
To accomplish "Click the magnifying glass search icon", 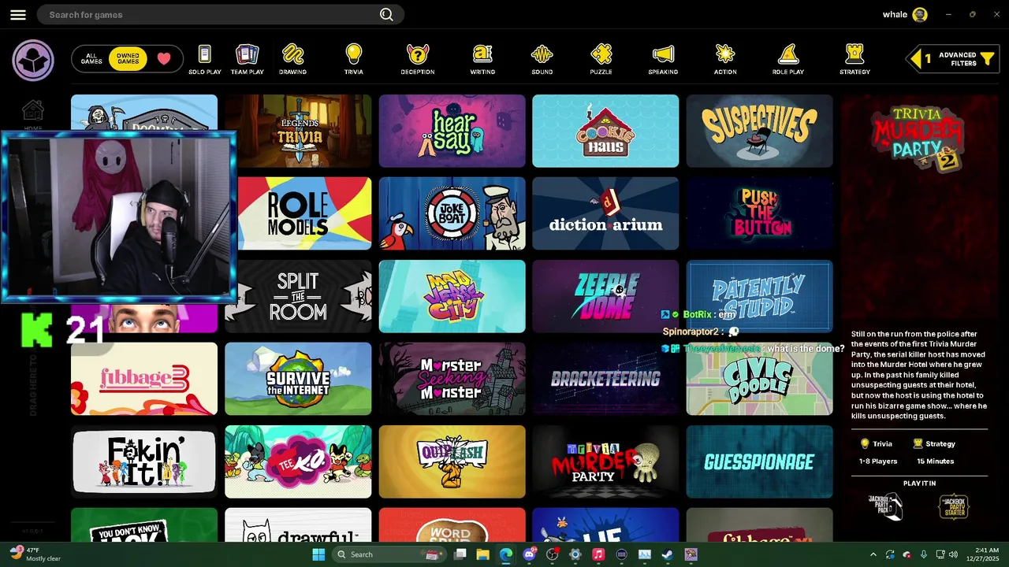I will (x=386, y=14).
